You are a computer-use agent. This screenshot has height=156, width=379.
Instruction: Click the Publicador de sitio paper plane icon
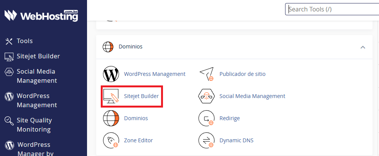tap(206, 74)
